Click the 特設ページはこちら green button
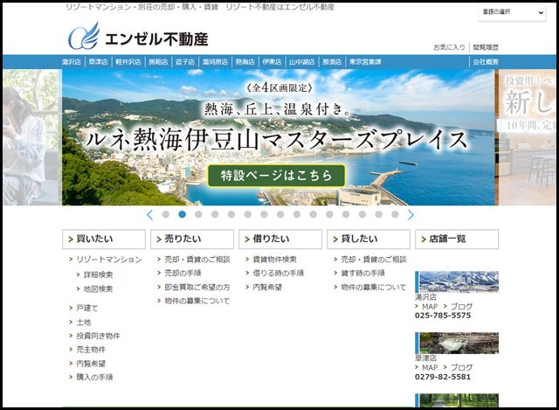 pyautogui.click(x=276, y=176)
